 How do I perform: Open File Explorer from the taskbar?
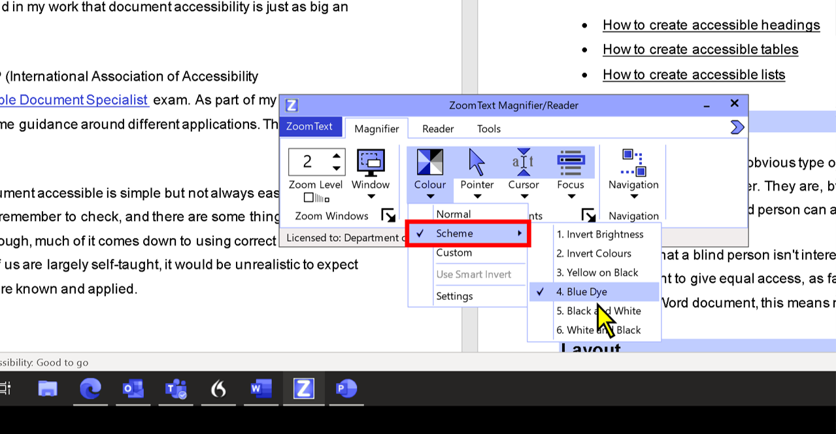[x=48, y=389]
